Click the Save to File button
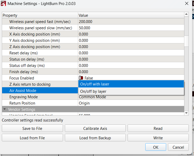Viewport: 194px width, 156px height. (32, 128)
